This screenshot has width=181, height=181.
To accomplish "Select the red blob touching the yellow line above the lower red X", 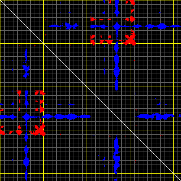I will (42, 110).
